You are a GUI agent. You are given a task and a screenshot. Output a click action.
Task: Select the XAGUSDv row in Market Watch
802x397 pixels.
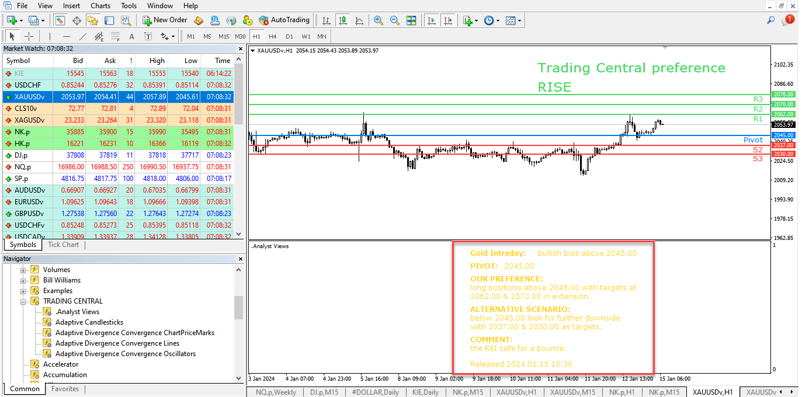[119, 120]
